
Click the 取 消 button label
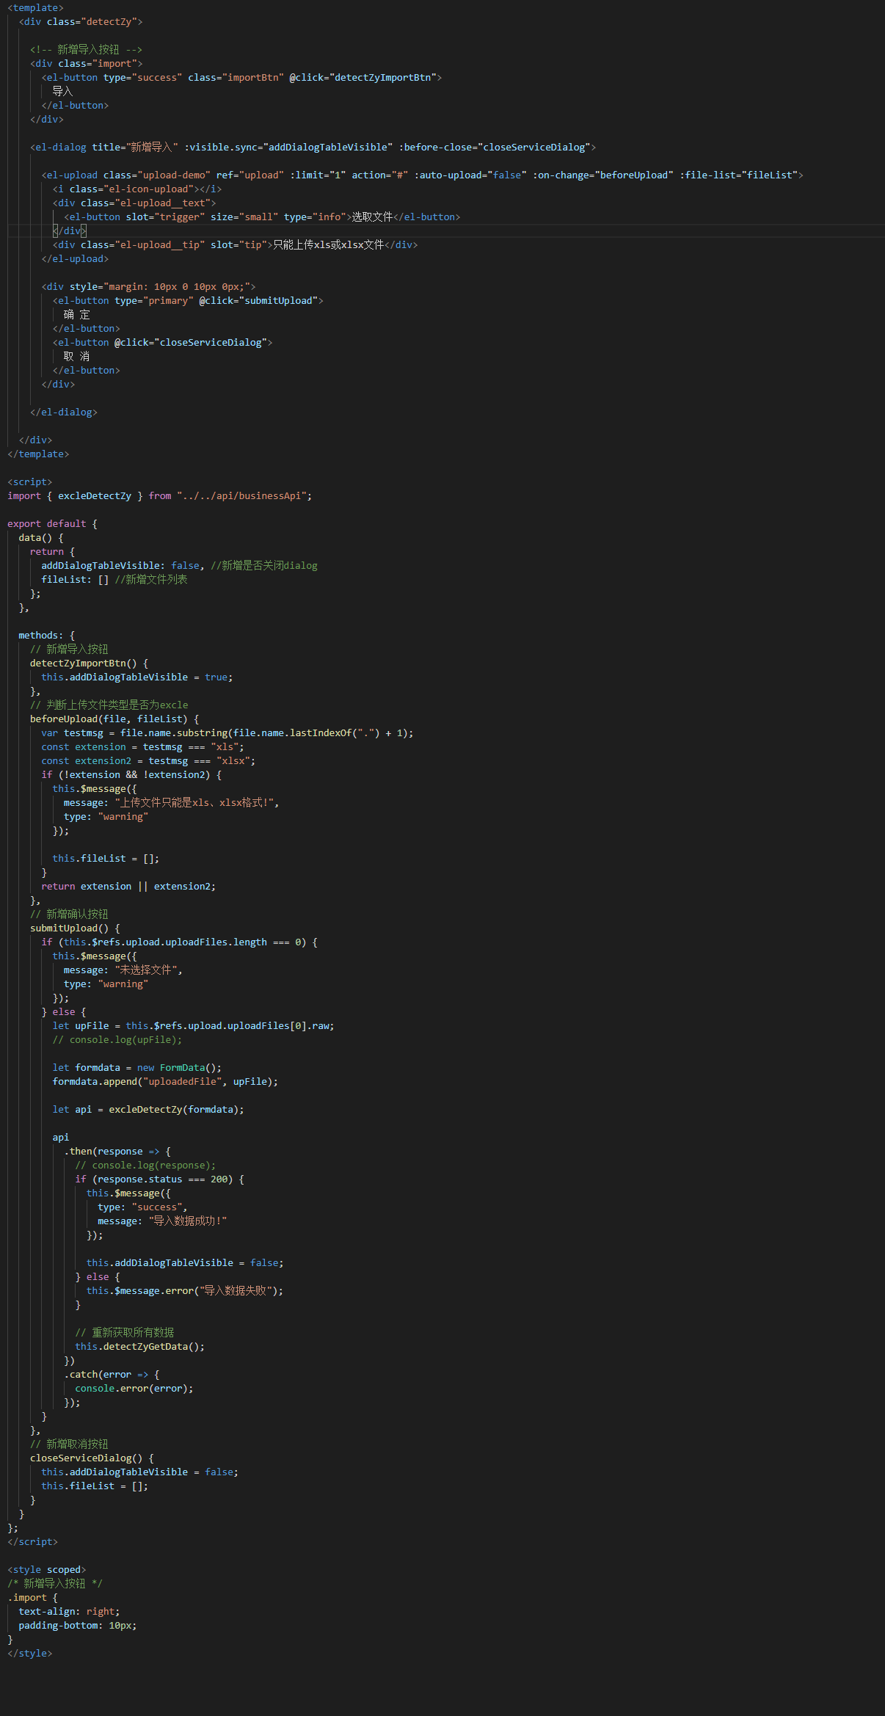[77, 356]
